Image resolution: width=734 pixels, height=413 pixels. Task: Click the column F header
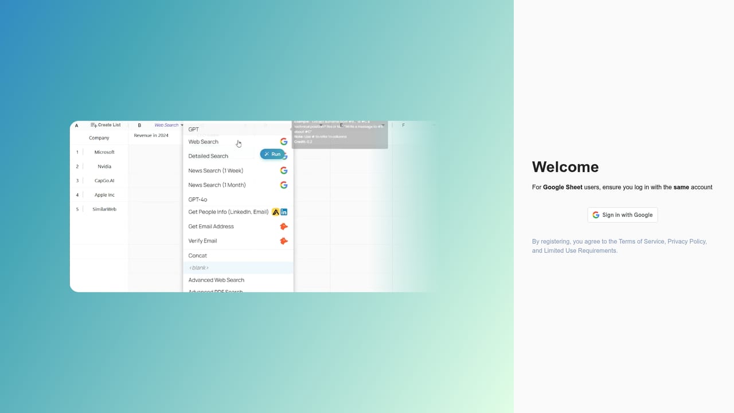(x=403, y=125)
